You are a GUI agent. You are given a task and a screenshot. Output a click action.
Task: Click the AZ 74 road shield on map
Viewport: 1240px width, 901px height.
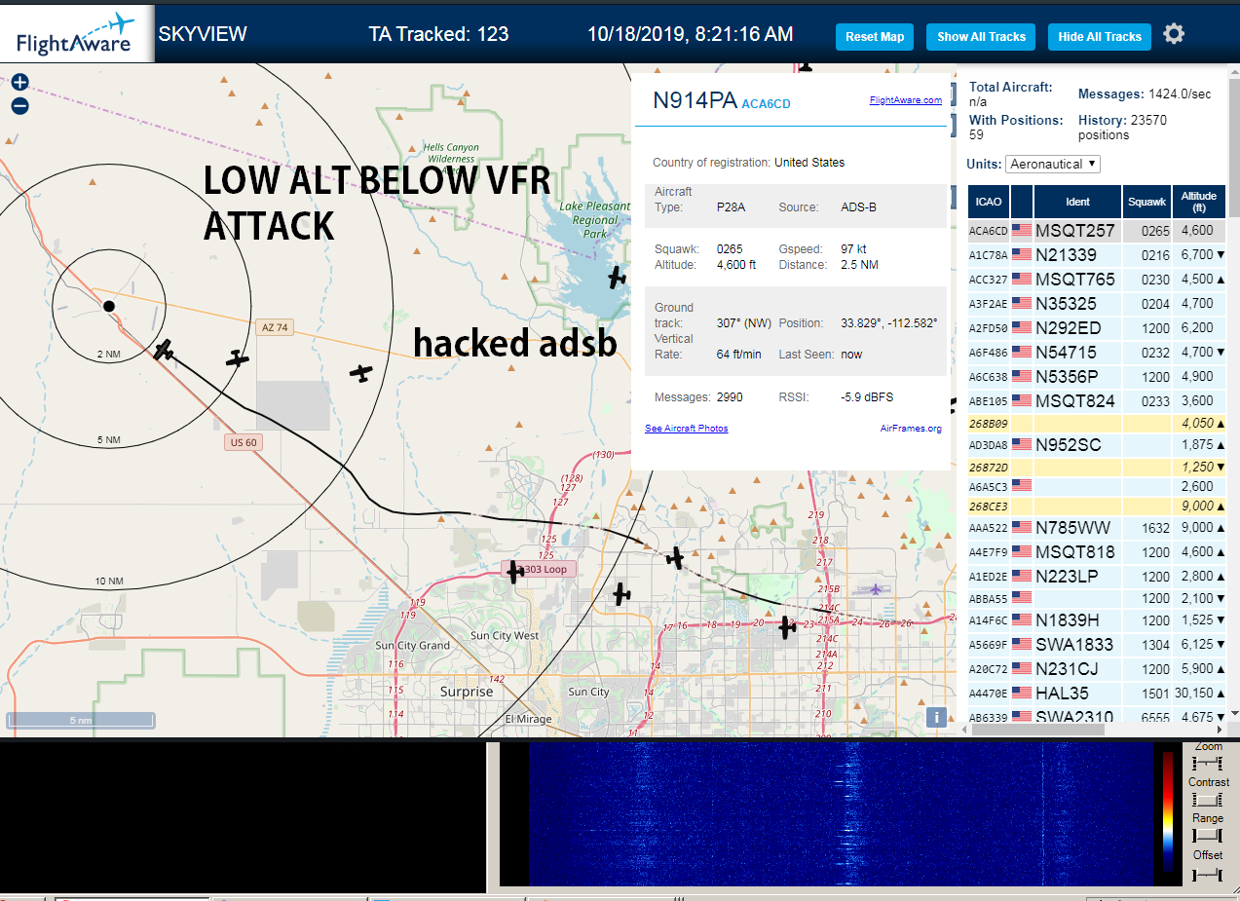[275, 327]
